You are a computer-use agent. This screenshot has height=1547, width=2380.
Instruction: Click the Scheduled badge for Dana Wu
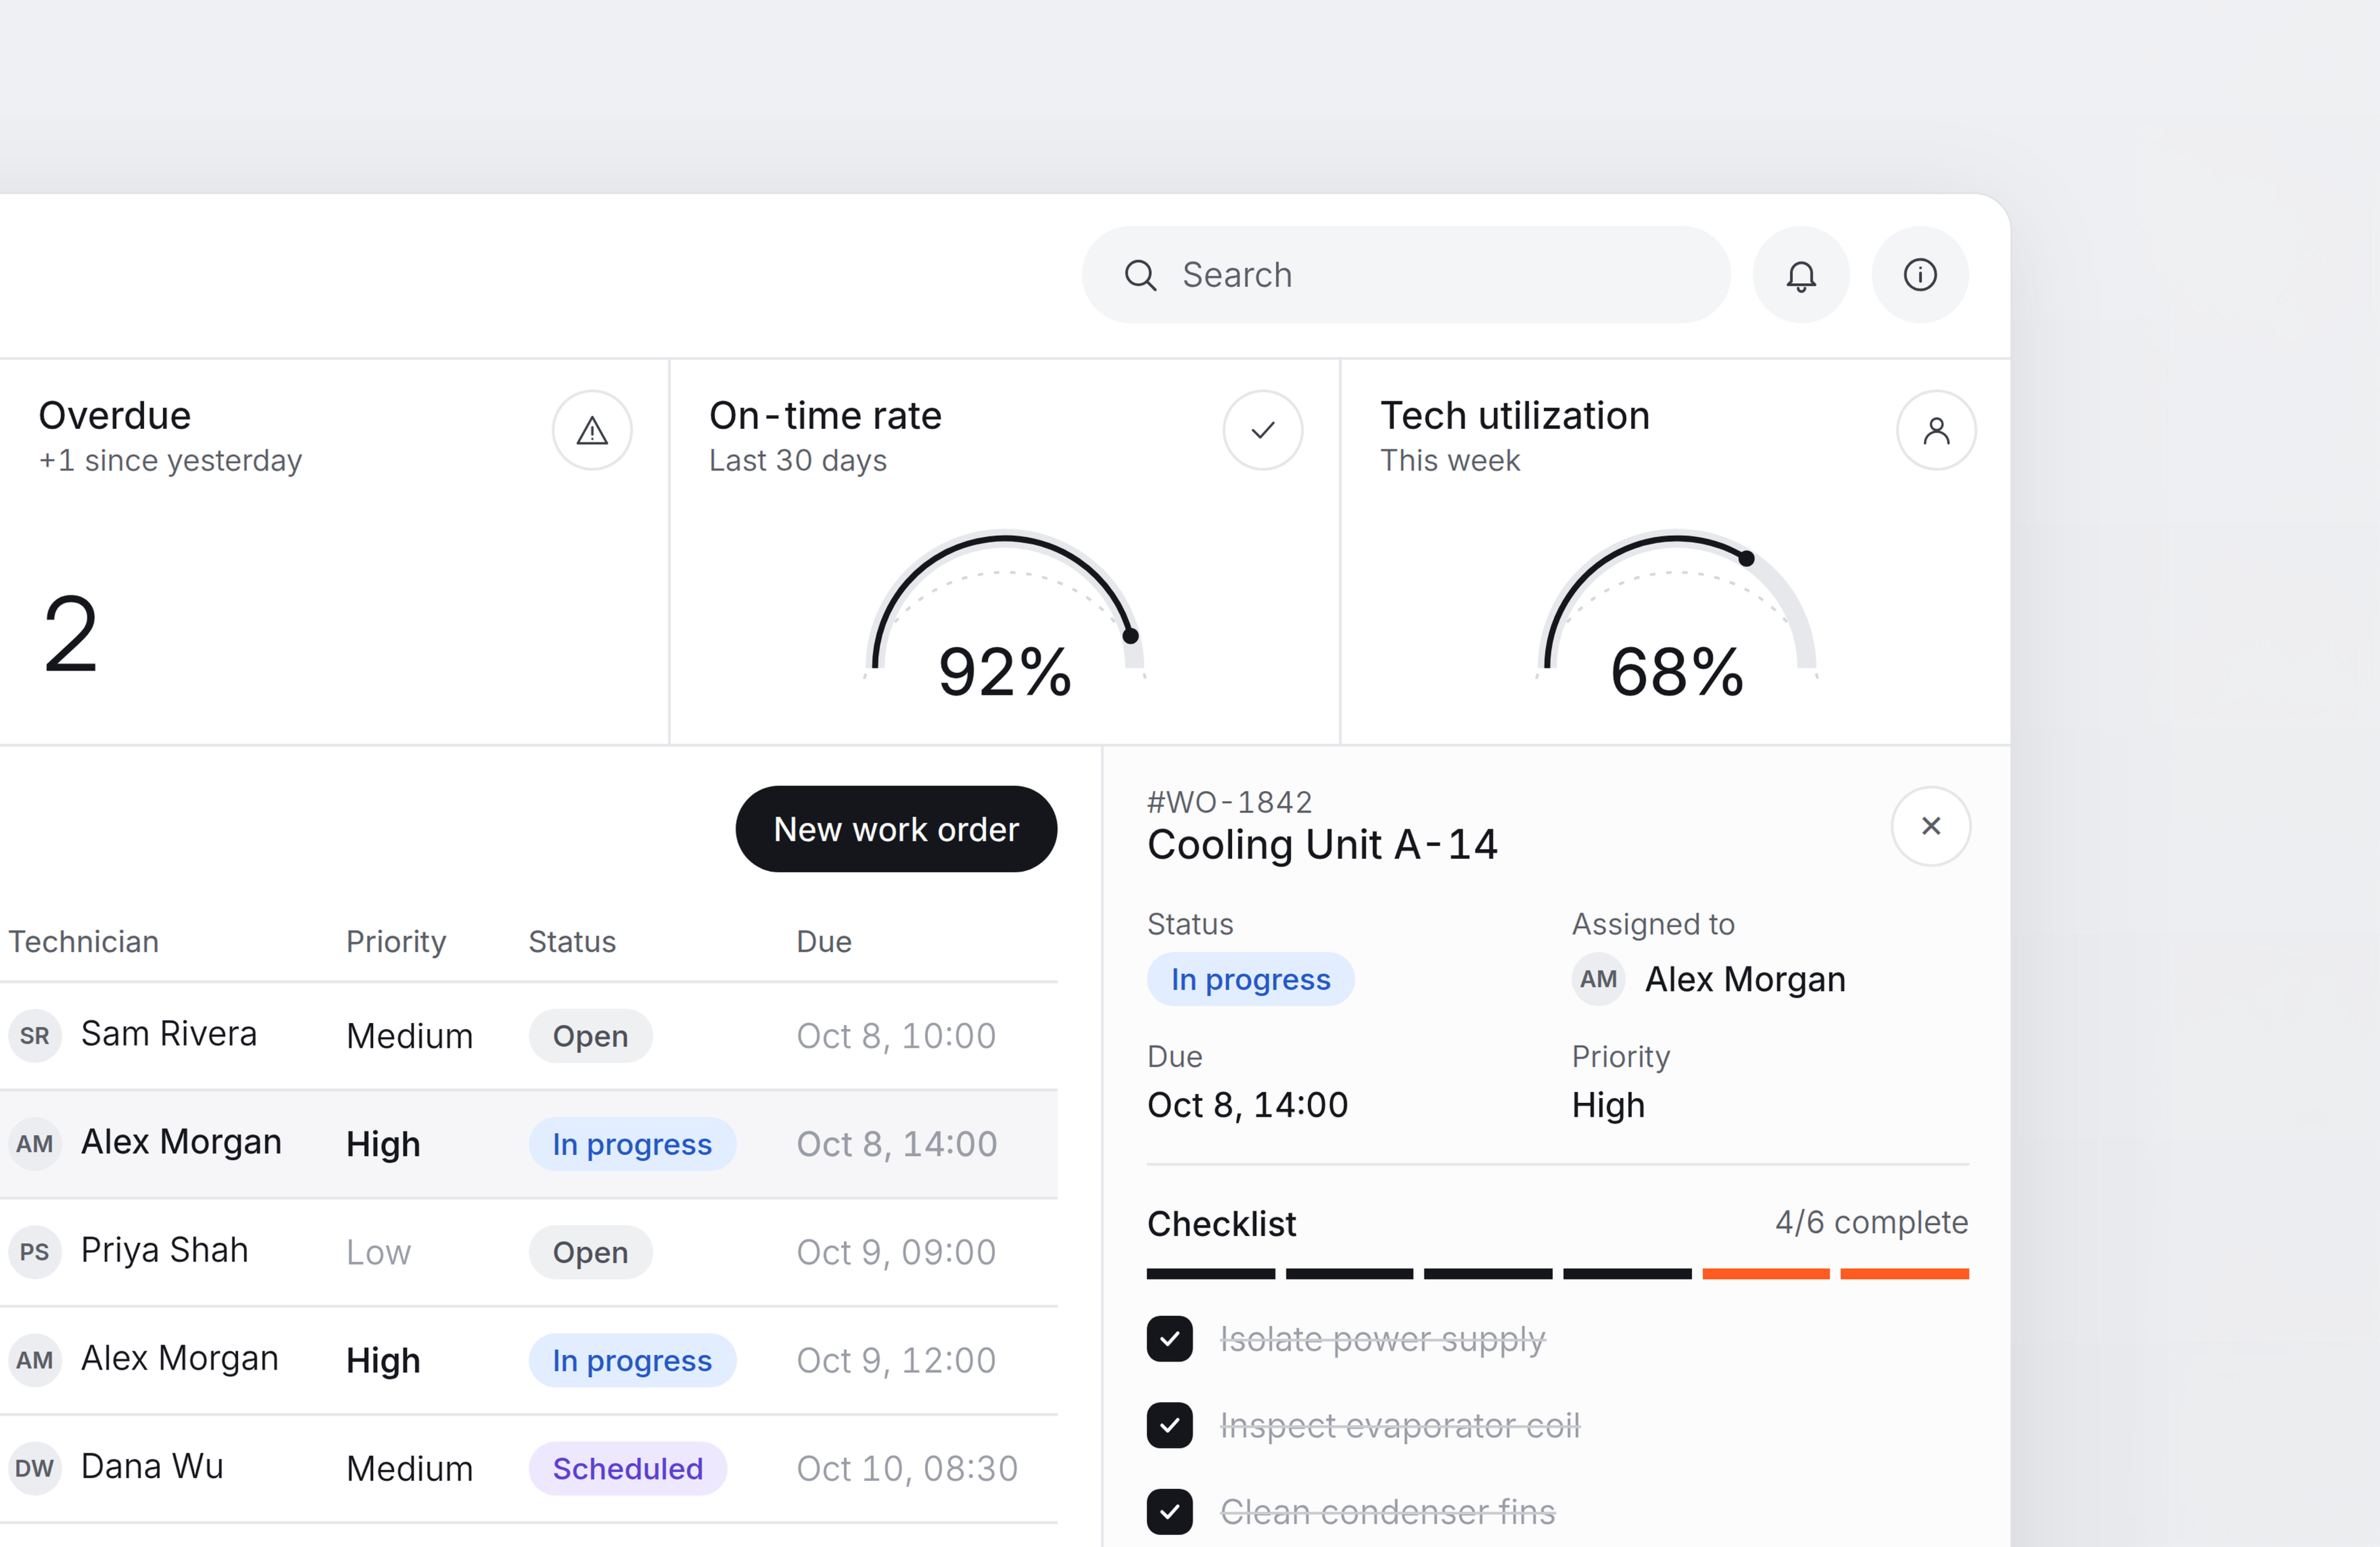click(628, 1468)
